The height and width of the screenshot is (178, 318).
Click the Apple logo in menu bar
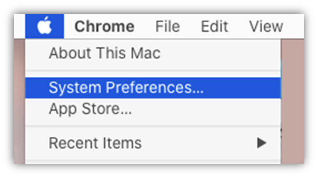44,26
